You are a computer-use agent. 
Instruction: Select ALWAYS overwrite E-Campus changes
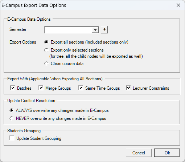12,110
